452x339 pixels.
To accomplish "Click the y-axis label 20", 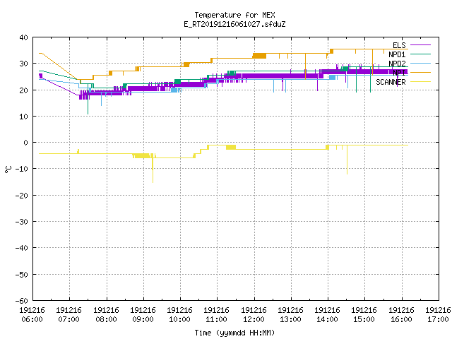I will tap(23, 90).
